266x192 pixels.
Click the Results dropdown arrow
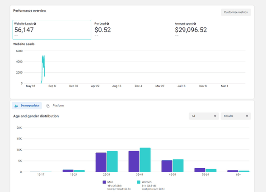coord(247,116)
